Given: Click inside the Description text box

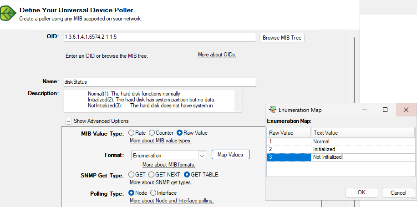Looking at the screenshot, I should 149,101.
